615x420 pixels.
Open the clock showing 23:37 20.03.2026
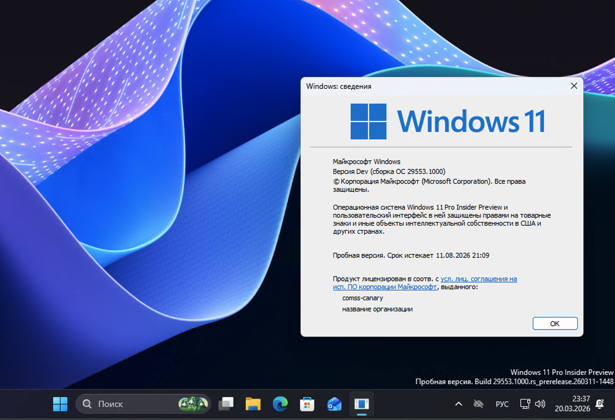572,404
